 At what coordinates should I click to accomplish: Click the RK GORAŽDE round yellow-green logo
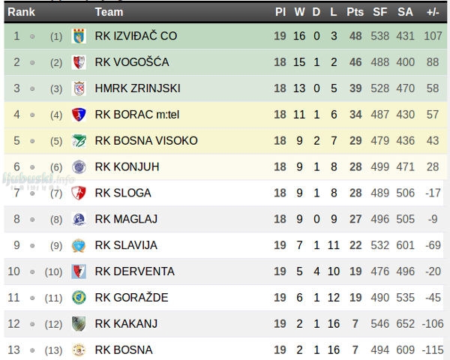tap(79, 298)
